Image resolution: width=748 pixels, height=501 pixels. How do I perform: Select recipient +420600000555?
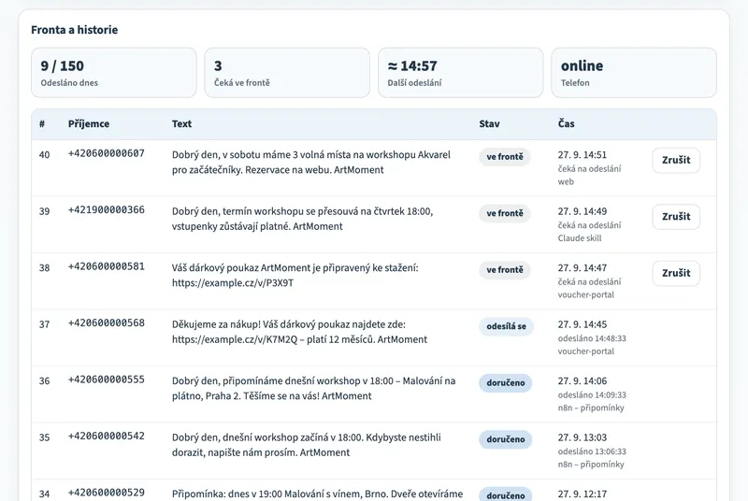pyautogui.click(x=107, y=379)
